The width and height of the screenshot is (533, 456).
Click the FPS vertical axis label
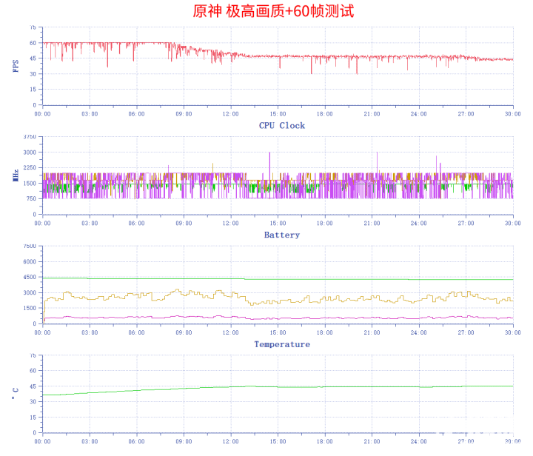pyautogui.click(x=16, y=66)
